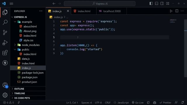Switch to the localhost:3000 tab
The image size is (187, 105).
pyautogui.click(x=111, y=11)
